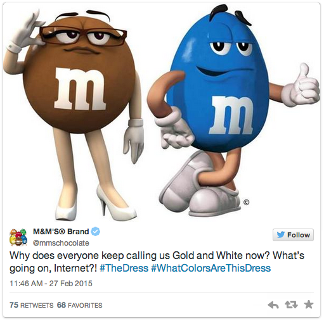
Task: View the 75 retweets list
Action: coord(32,305)
